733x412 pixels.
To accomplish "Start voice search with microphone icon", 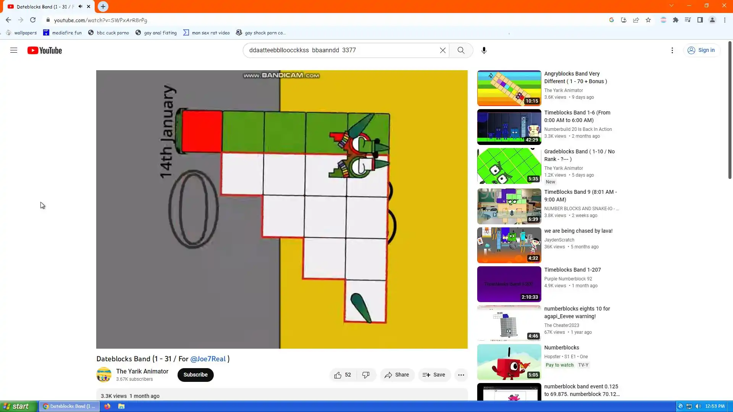I will pyautogui.click(x=484, y=50).
